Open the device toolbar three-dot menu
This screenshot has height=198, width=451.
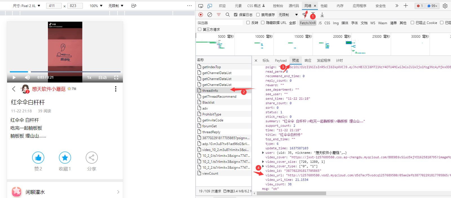189,6
